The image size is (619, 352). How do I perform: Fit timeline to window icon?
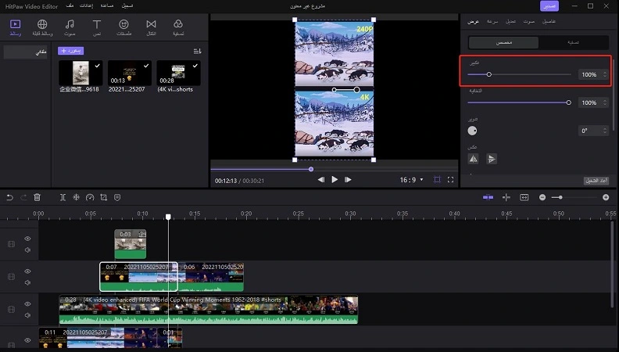point(524,197)
